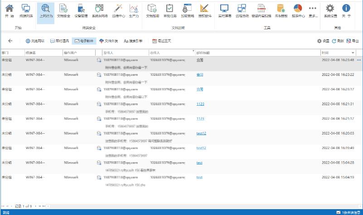Click the 刷新 refresh button
The image size is (363, 215).
[338, 41]
